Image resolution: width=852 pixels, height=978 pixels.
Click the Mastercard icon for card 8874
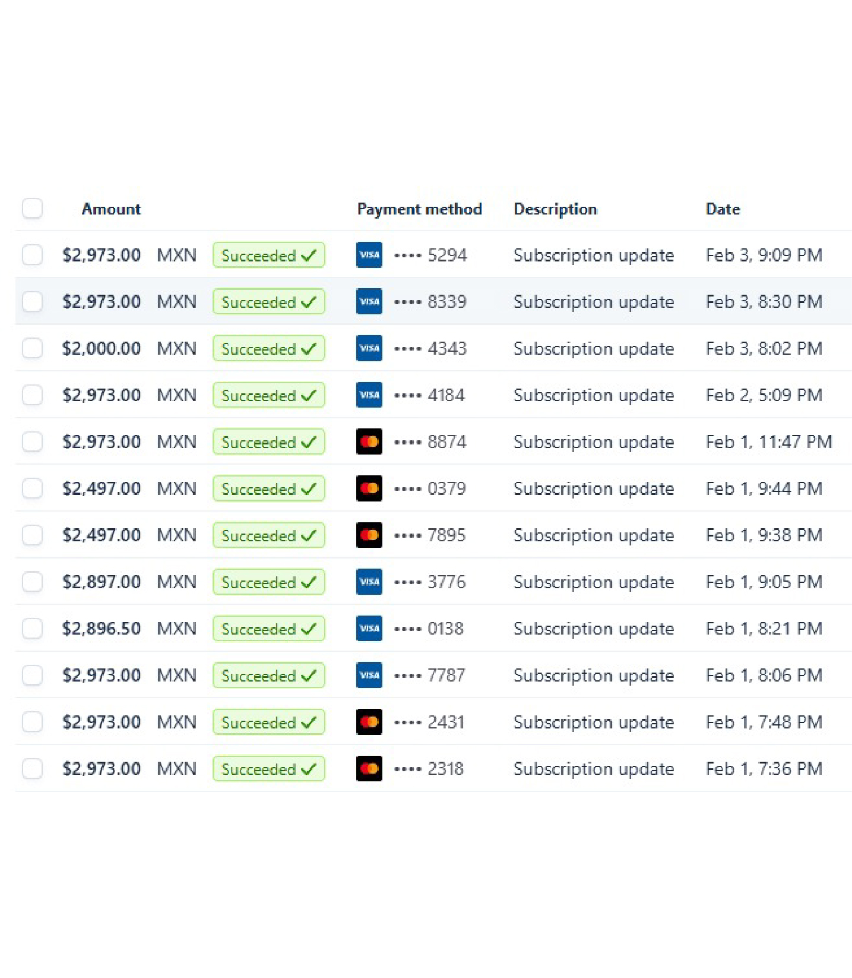pyautogui.click(x=369, y=441)
